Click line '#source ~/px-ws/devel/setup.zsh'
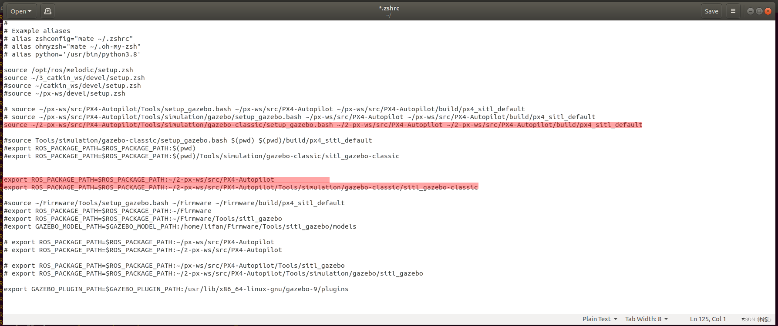778x326 pixels. [64, 93]
